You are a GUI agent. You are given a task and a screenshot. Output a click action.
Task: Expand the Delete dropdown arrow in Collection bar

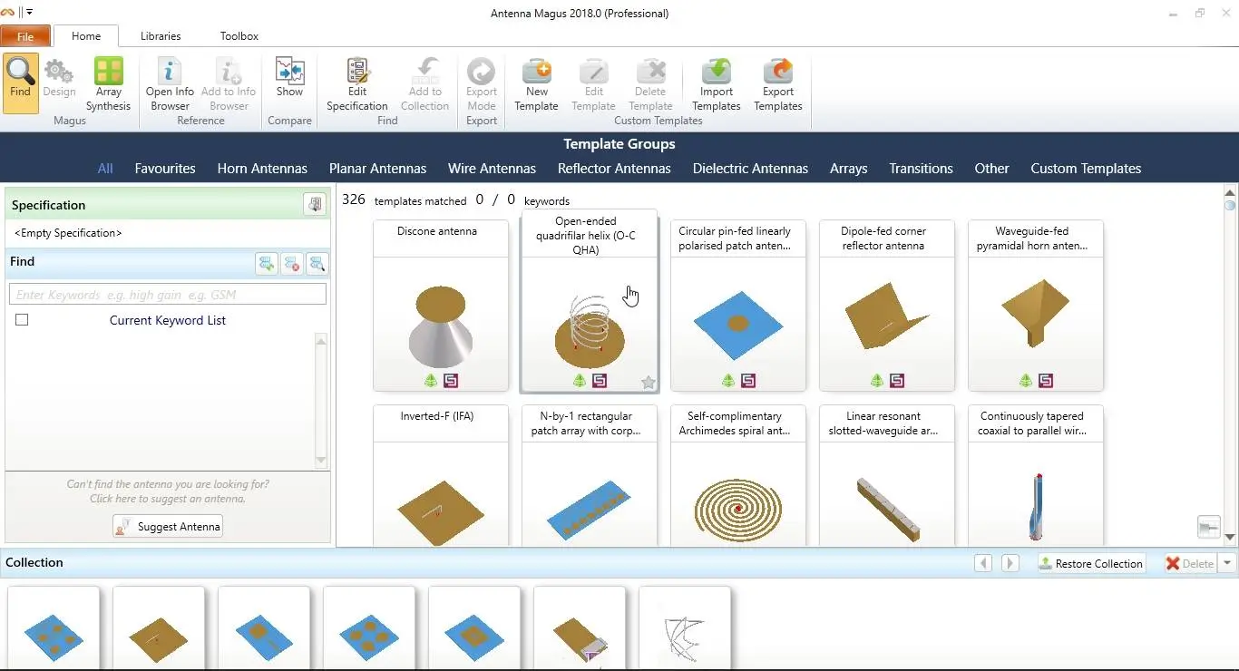click(x=1226, y=563)
